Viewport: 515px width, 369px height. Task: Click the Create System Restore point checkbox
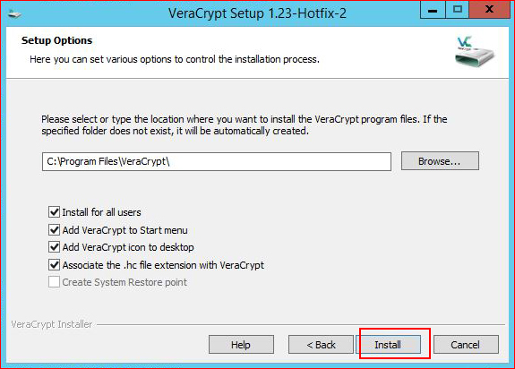[54, 282]
